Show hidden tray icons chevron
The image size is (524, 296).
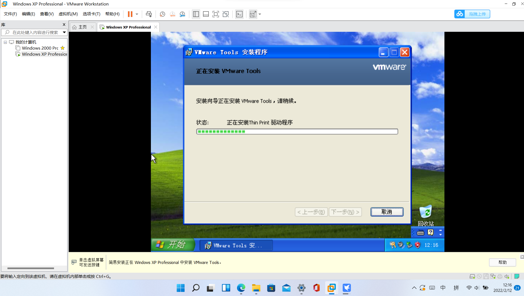click(x=414, y=288)
